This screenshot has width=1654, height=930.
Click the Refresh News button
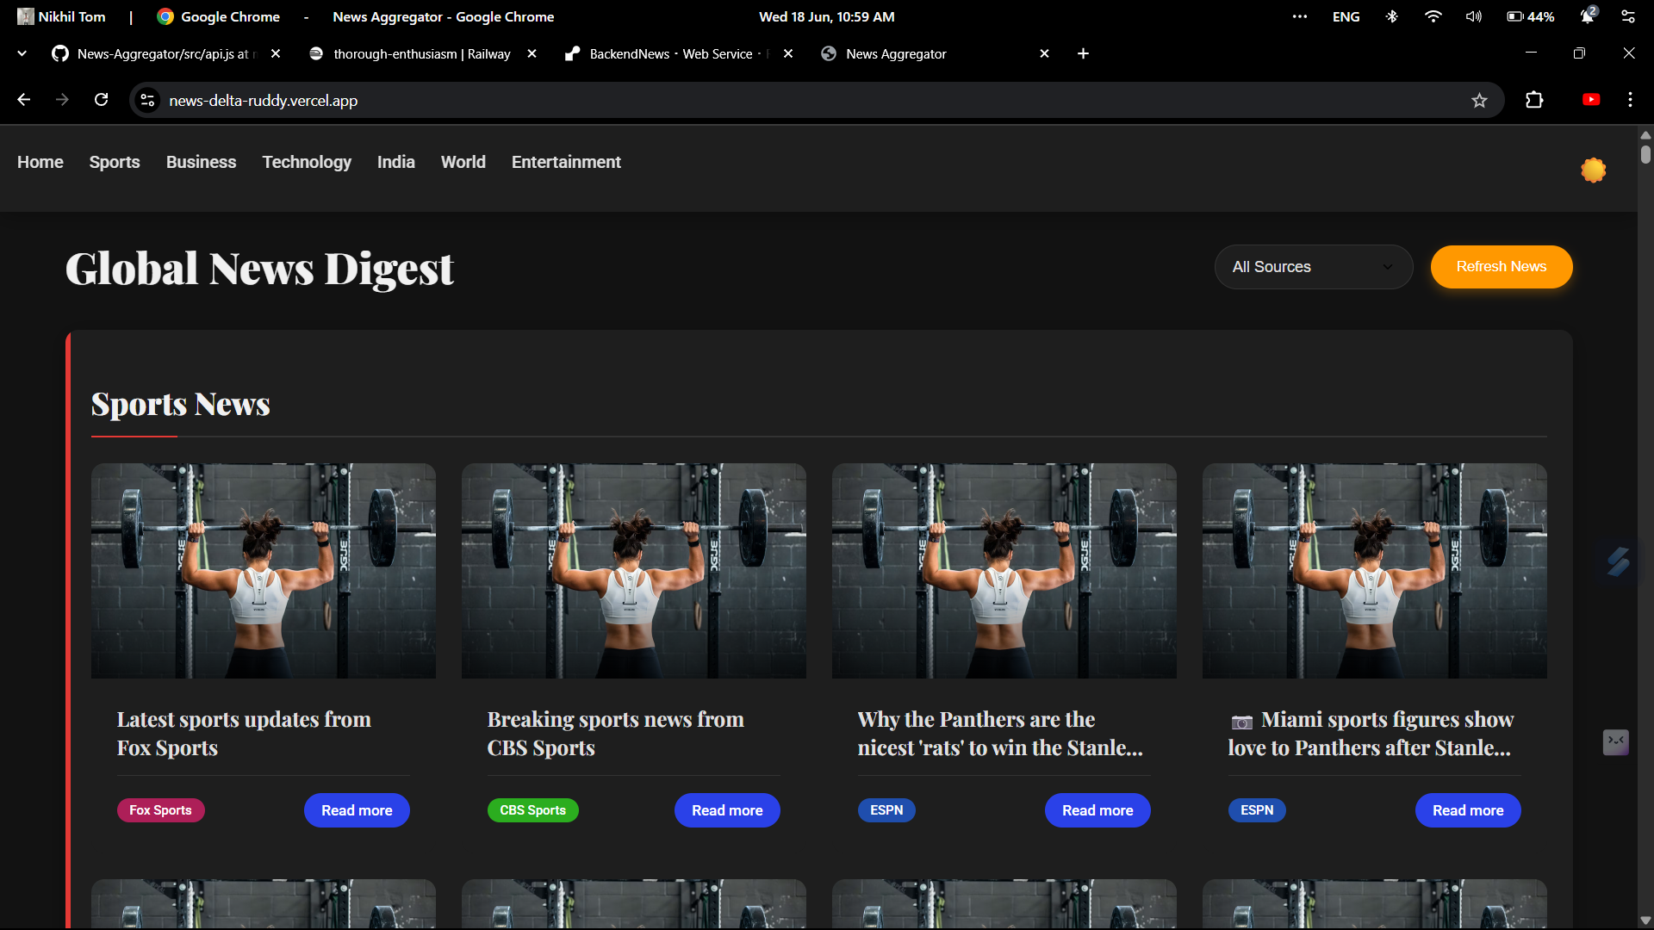click(x=1501, y=267)
